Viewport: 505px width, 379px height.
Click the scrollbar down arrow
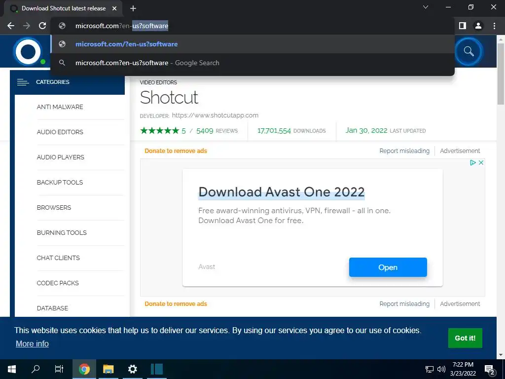(x=501, y=355)
